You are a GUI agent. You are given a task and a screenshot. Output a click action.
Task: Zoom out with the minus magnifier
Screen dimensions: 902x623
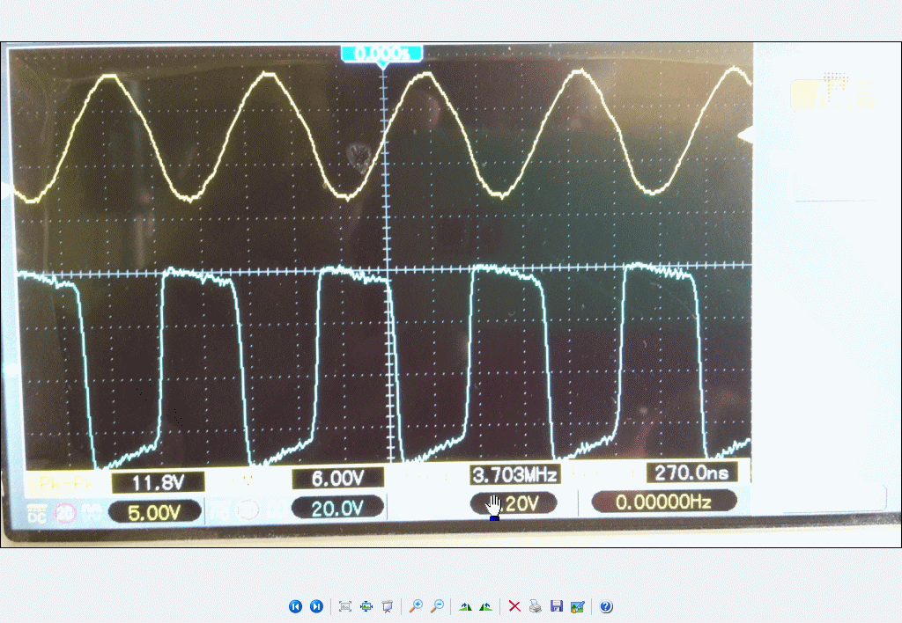(x=437, y=606)
